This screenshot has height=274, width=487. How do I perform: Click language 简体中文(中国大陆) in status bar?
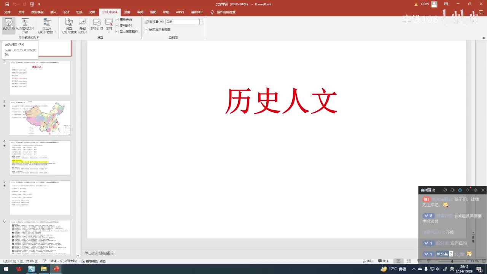tap(64, 261)
